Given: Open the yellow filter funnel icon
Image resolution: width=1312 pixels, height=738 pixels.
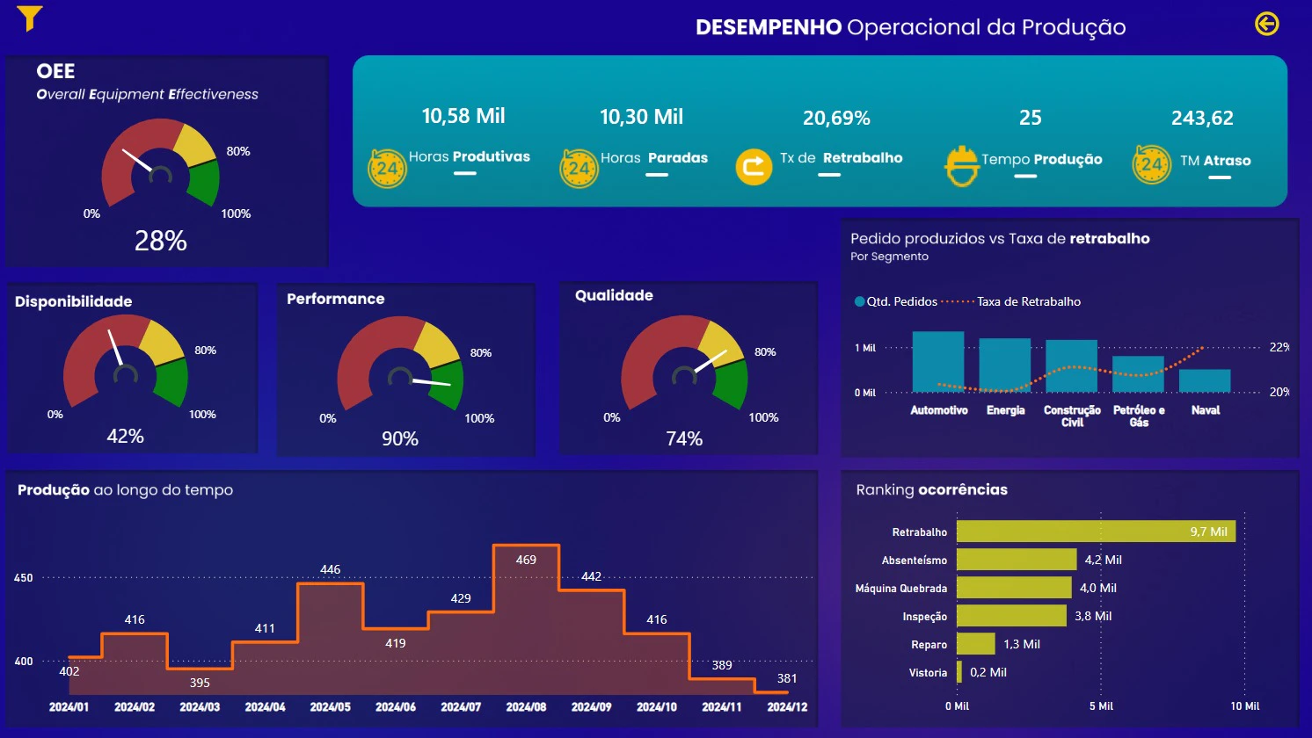Looking at the screenshot, I should pos(30,18).
